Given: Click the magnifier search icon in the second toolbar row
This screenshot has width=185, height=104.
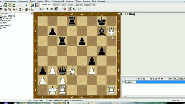Looking at the screenshot, I should (x=14, y=10).
